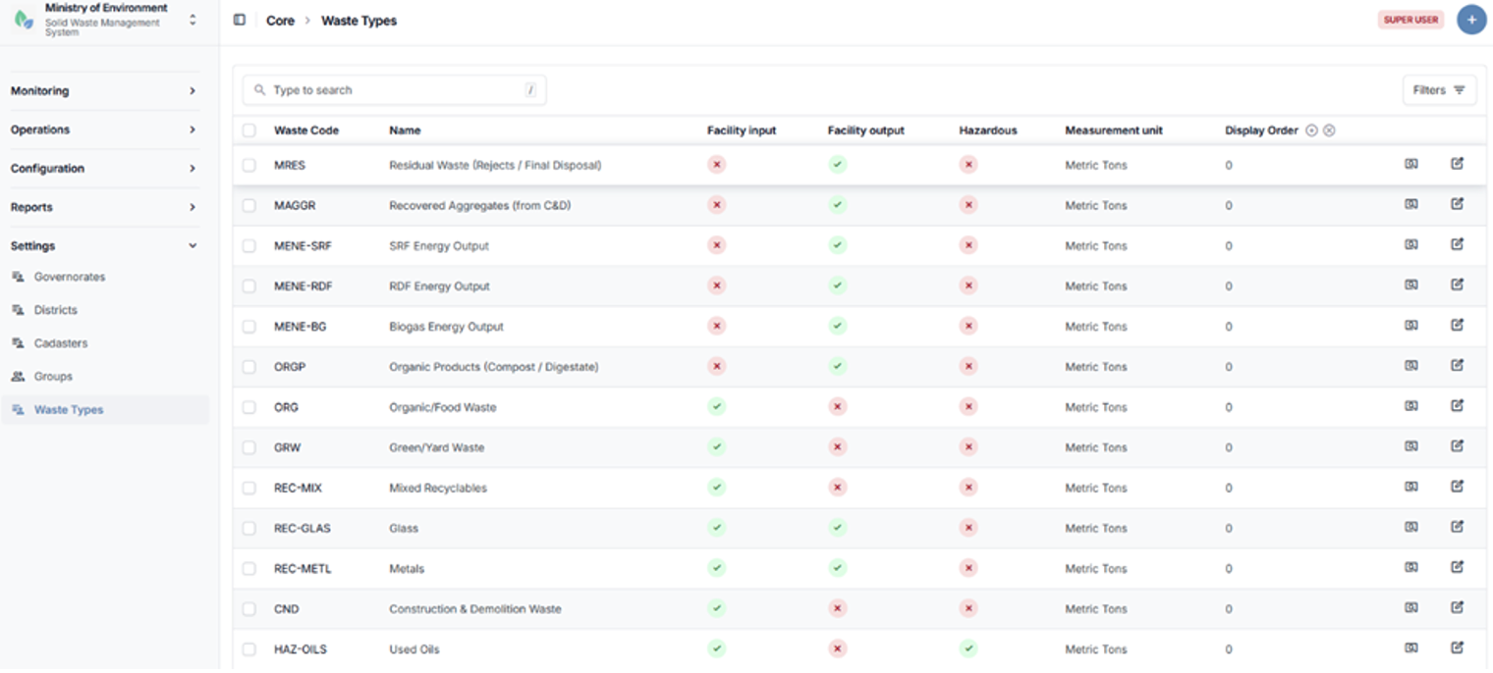Viewport: 1493px width, 673px height.
Task: View details of ORGP row
Action: click(x=1410, y=365)
